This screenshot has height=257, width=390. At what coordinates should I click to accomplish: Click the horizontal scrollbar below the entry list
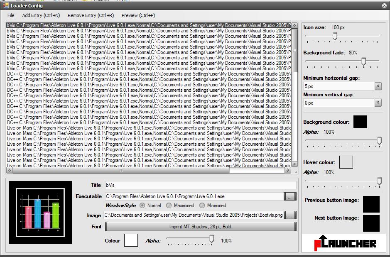(120, 170)
